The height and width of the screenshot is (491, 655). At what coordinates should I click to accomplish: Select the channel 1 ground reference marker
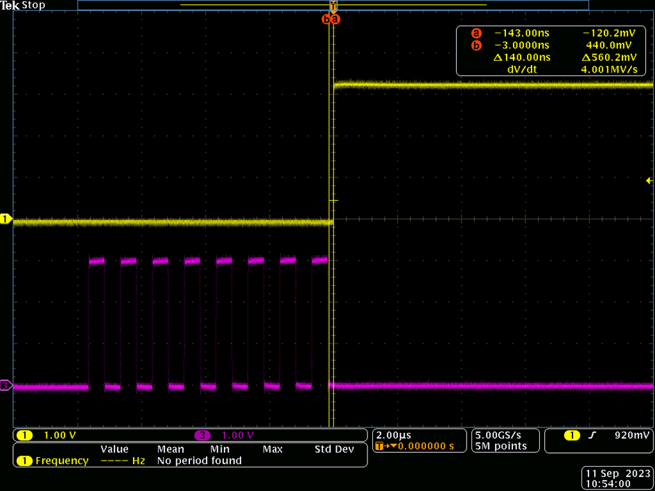click(6, 219)
